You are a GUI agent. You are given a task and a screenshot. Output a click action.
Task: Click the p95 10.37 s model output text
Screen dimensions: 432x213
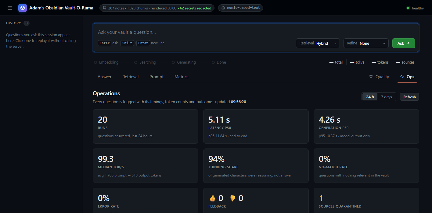point(344,136)
